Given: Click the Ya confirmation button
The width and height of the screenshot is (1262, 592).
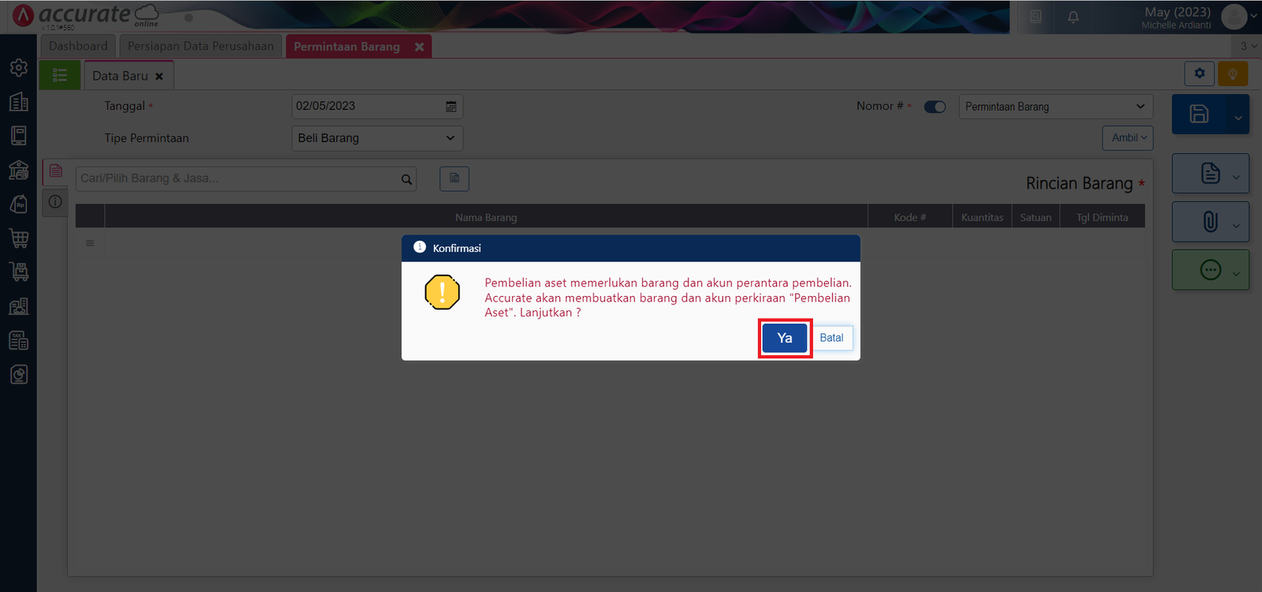Looking at the screenshot, I should click(785, 338).
